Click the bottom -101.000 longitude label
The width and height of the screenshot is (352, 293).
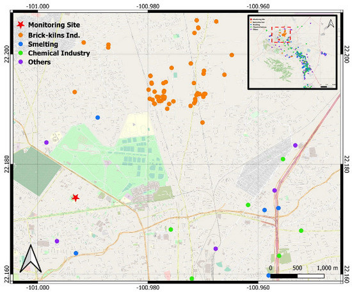tap(38, 288)
